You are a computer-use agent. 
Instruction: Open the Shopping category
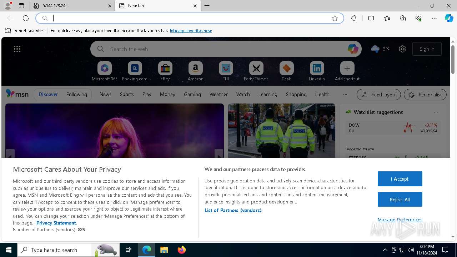tap(296, 94)
